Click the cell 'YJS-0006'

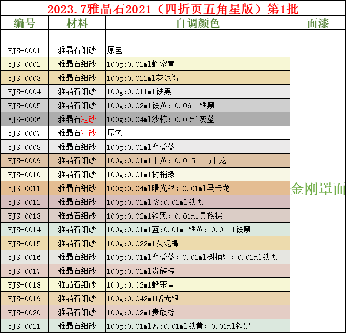24,120
